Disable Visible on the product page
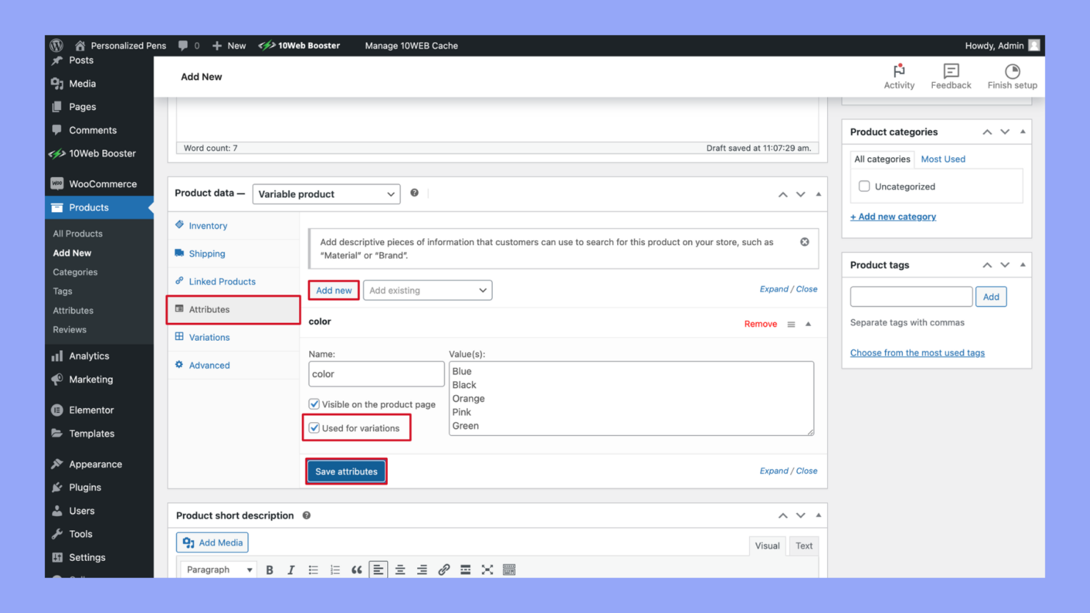Screen dimensions: 1090x613 click(x=314, y=404)
